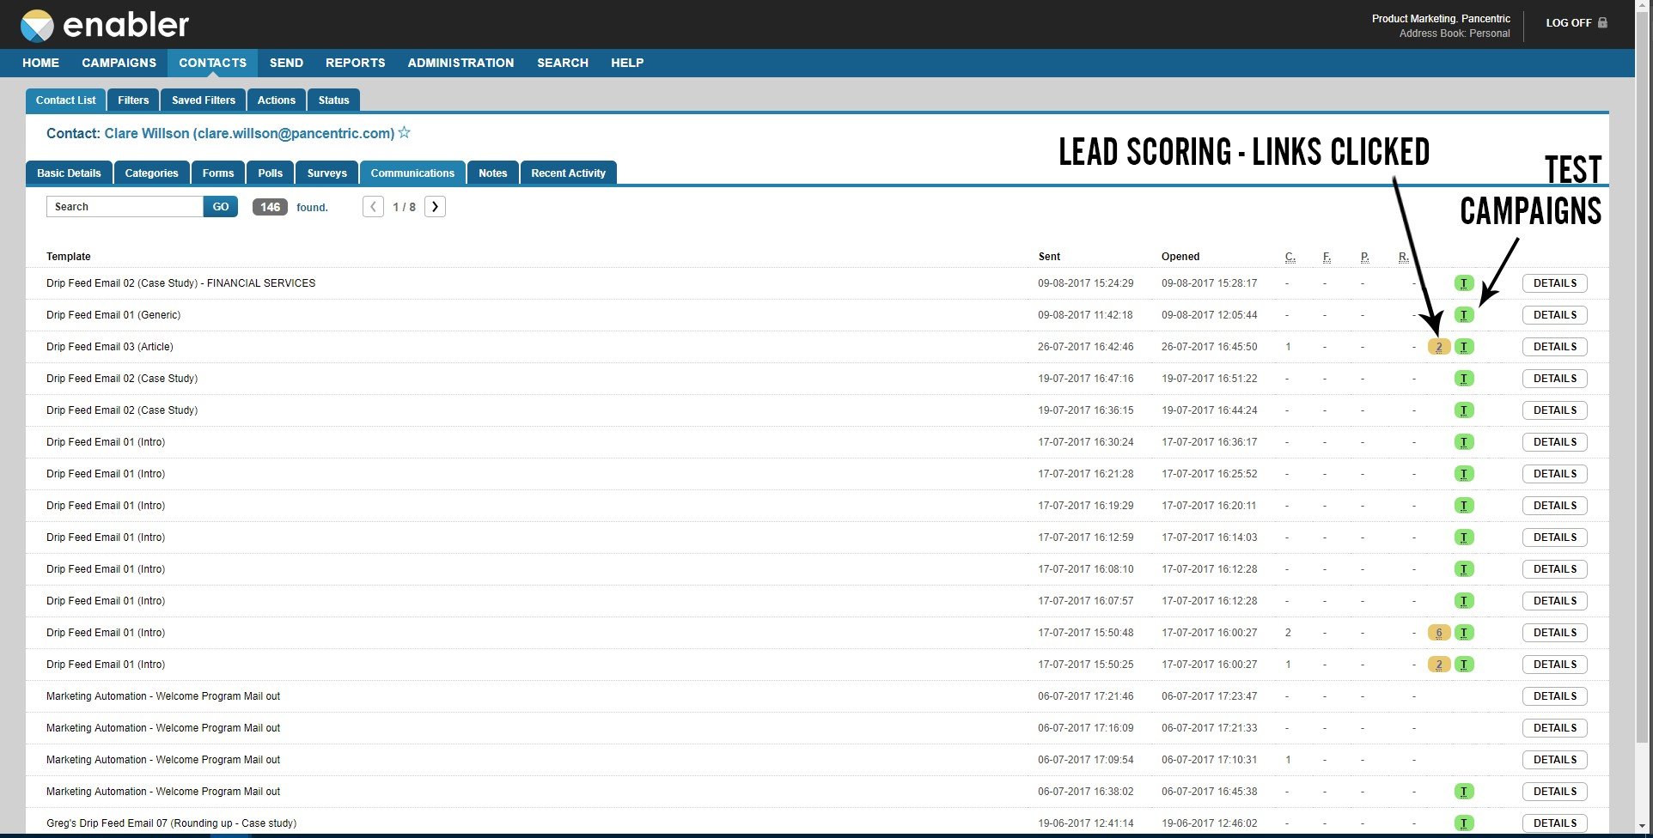Click green T badge on row sent 16:12:59

[x=1464, y=537]
